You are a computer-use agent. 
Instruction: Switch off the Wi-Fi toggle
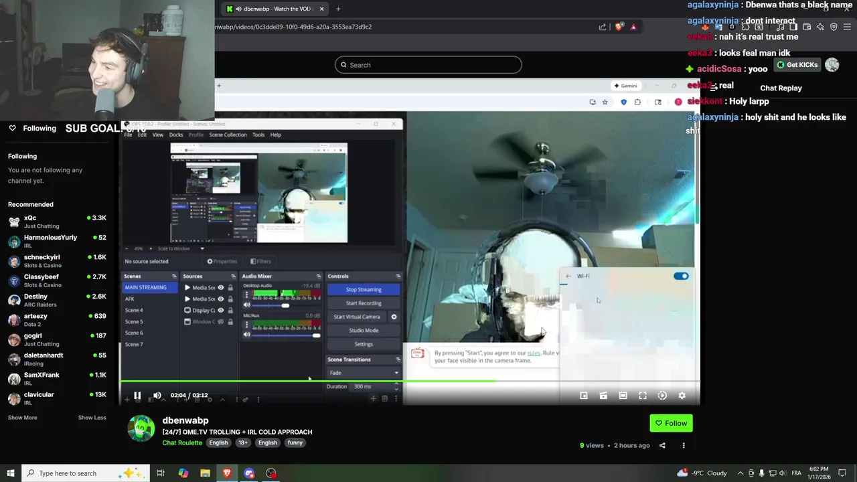[x=681, y=276]
